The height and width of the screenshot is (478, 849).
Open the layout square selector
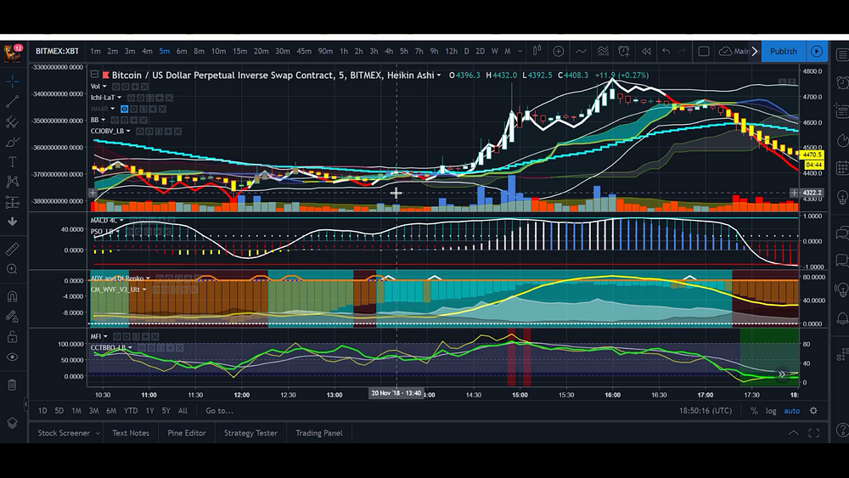click(x=703, y=51)
